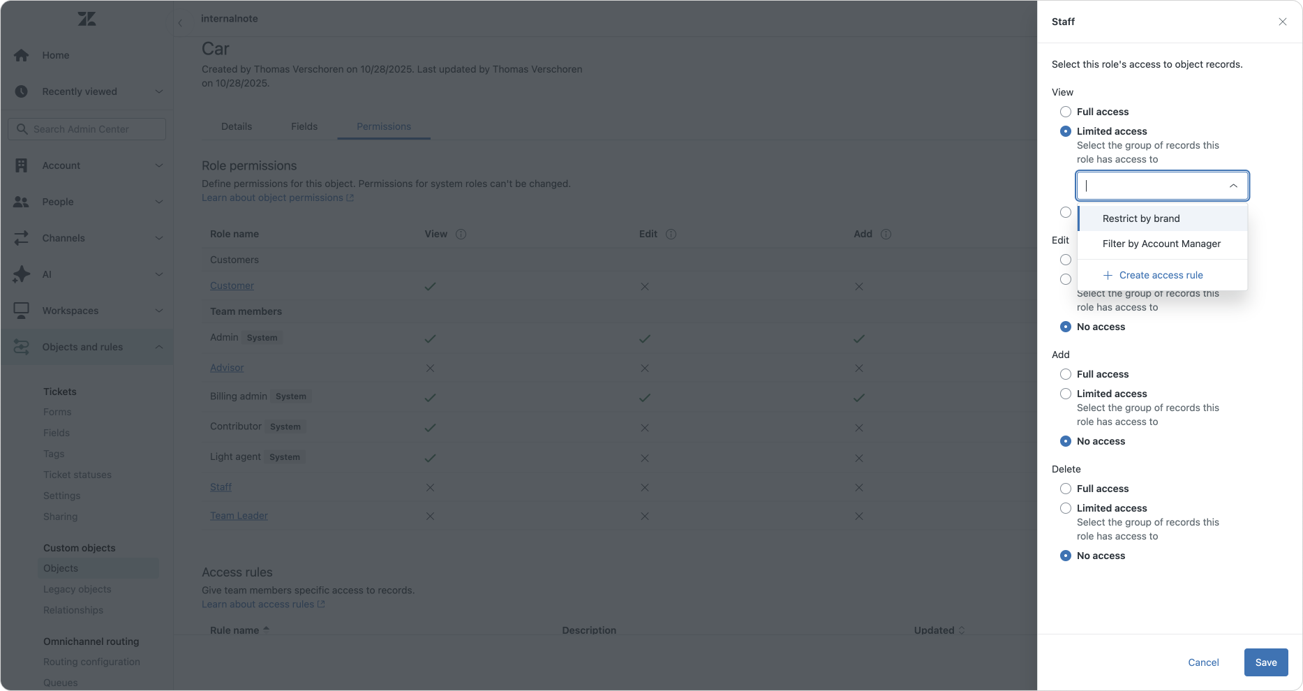Click the Zendesk logo icon

tap(87, 19)
